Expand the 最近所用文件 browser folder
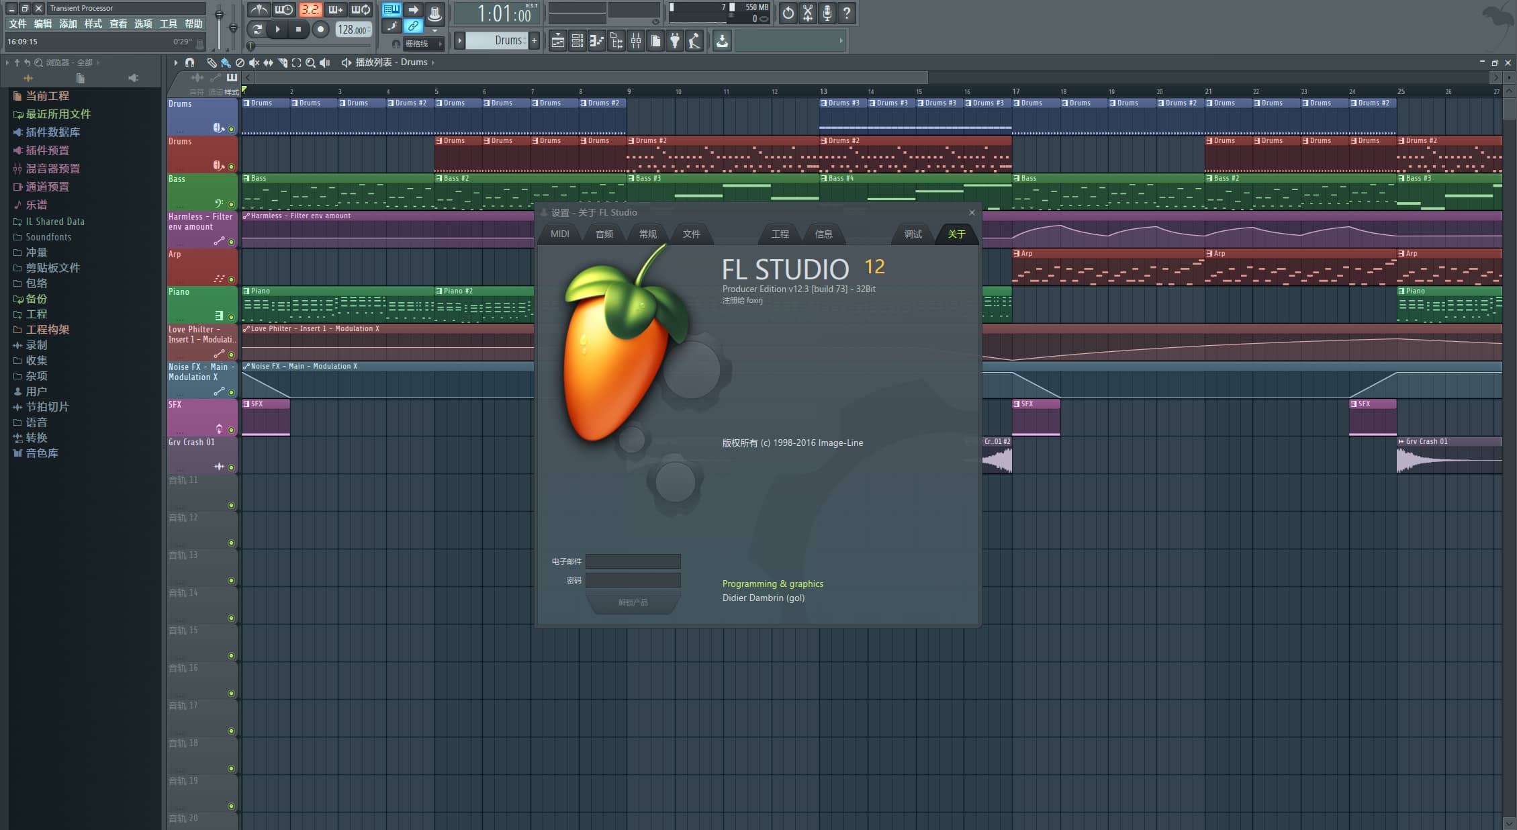This screenshot has height=830, width=1517. click(58, 114)
